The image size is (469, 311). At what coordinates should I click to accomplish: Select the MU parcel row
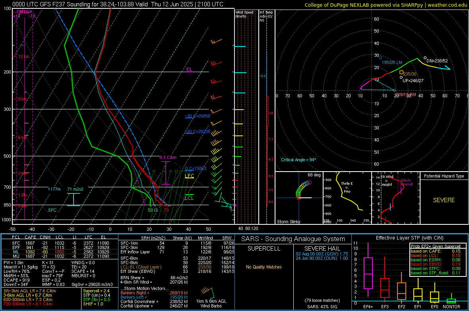60,256
